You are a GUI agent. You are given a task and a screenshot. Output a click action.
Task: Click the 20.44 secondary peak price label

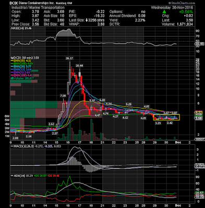coord(79,66)
